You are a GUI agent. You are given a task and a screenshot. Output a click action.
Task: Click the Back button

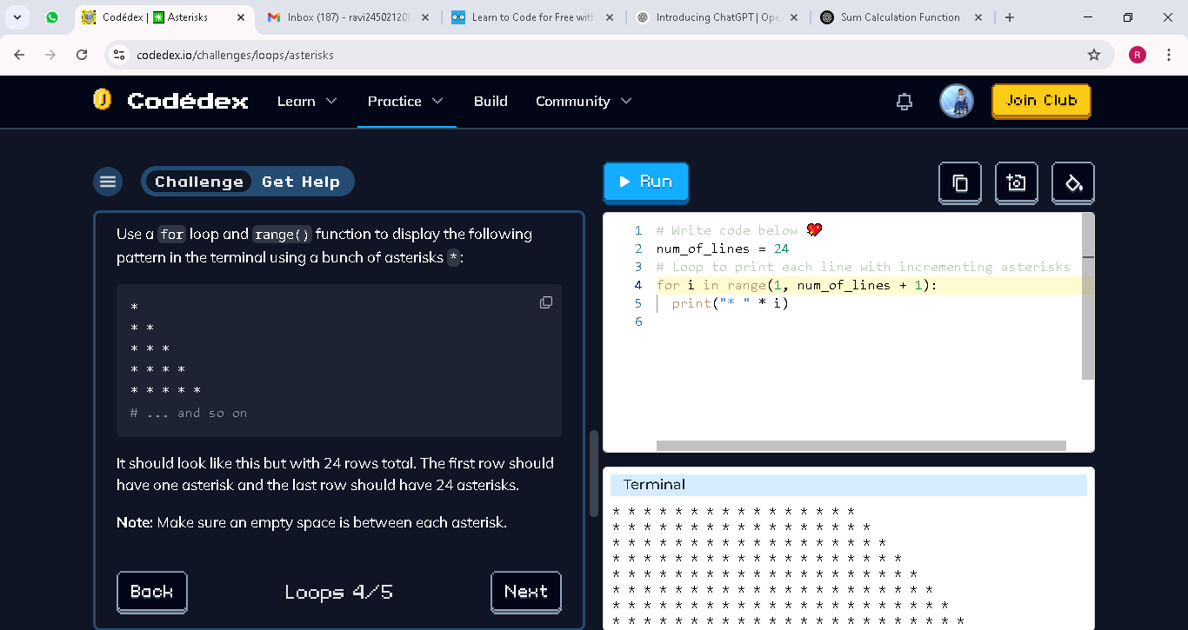pos(152,592)
